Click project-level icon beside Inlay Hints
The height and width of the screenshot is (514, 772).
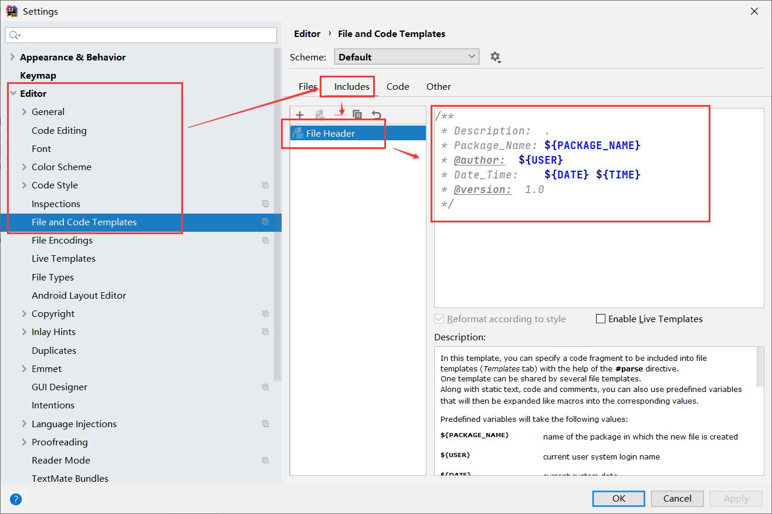[x=266, y=332]
